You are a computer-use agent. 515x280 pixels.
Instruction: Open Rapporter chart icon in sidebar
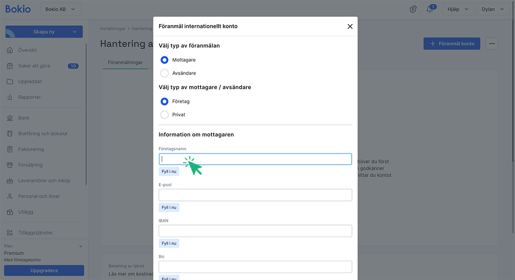click(x=10, y=97)
